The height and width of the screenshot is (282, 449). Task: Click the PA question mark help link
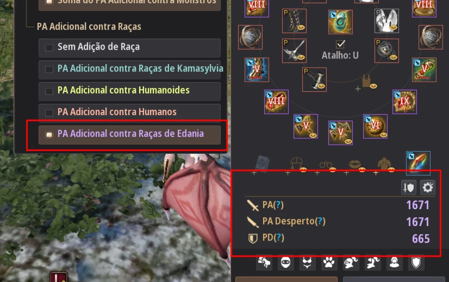278,205
